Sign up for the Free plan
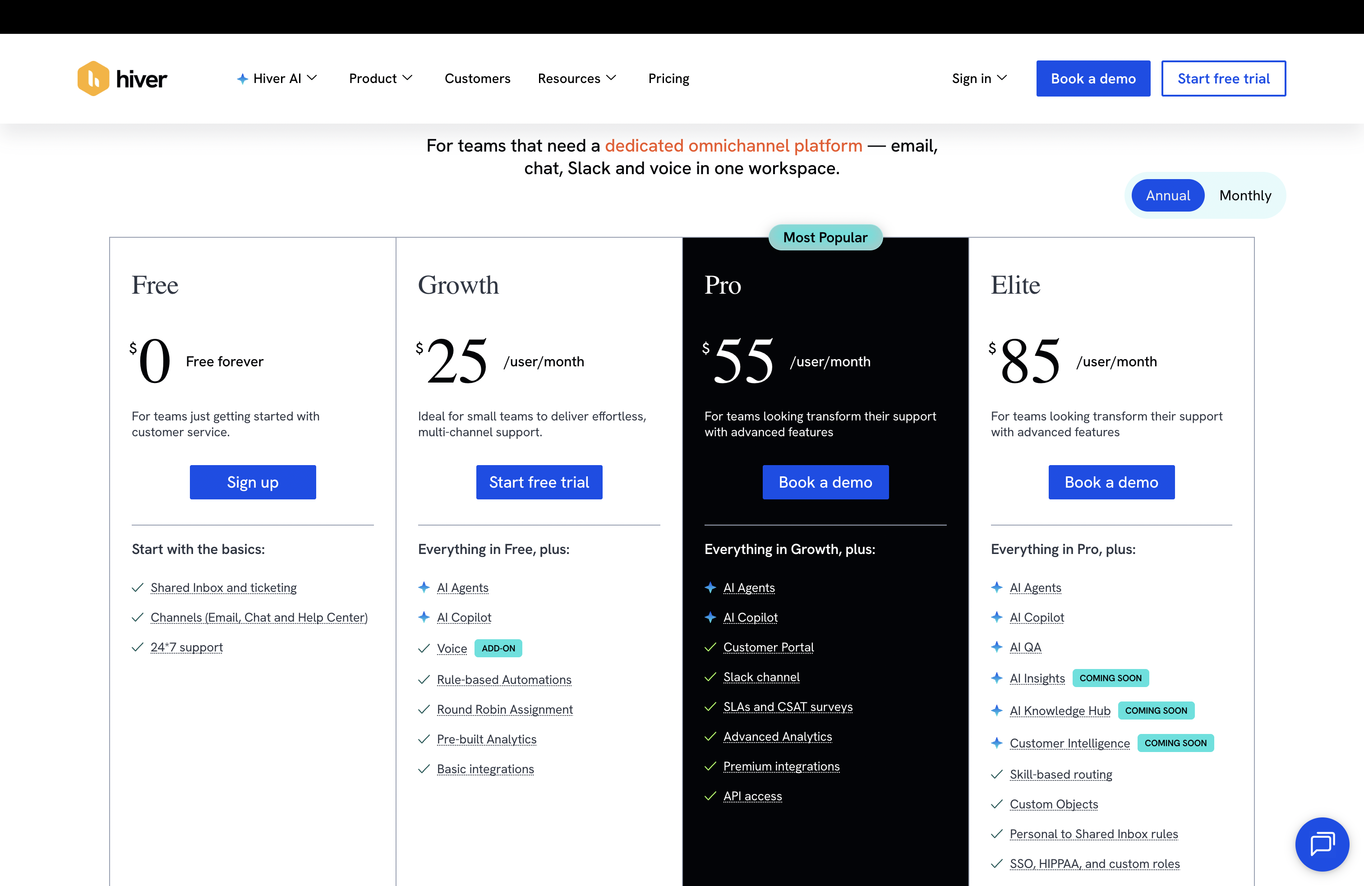The width and height of the screenshot is (1364, 886). 253,482
